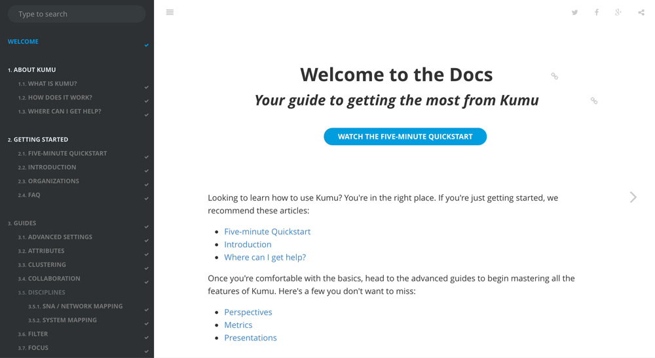Click checkmark beside Filter
Image resolution: width=655 pixels, height=358 pixels.
coord(147,337)
